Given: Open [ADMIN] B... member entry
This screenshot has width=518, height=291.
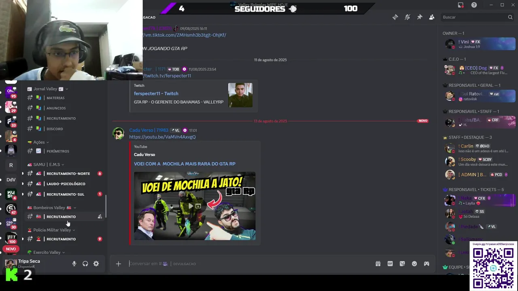Looking at the screenshot, I should (x=479, y=175).
